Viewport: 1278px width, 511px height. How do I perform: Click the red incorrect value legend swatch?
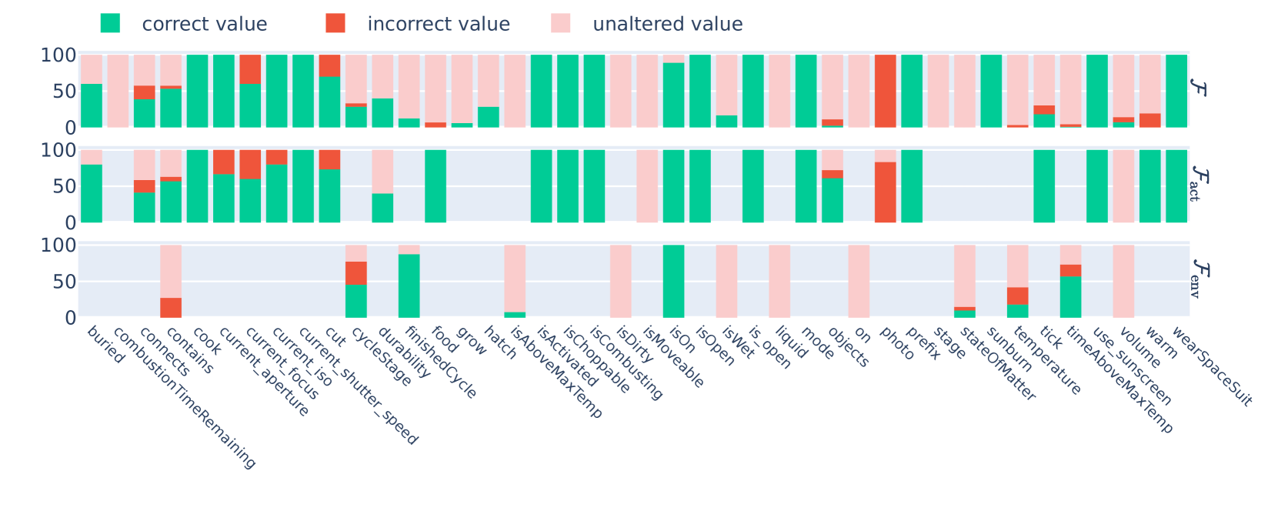point(335,23)
